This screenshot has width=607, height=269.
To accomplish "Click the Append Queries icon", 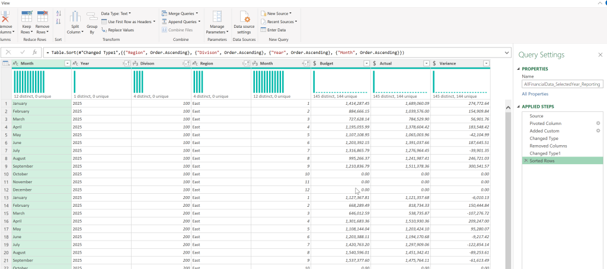I will (164, 22).
